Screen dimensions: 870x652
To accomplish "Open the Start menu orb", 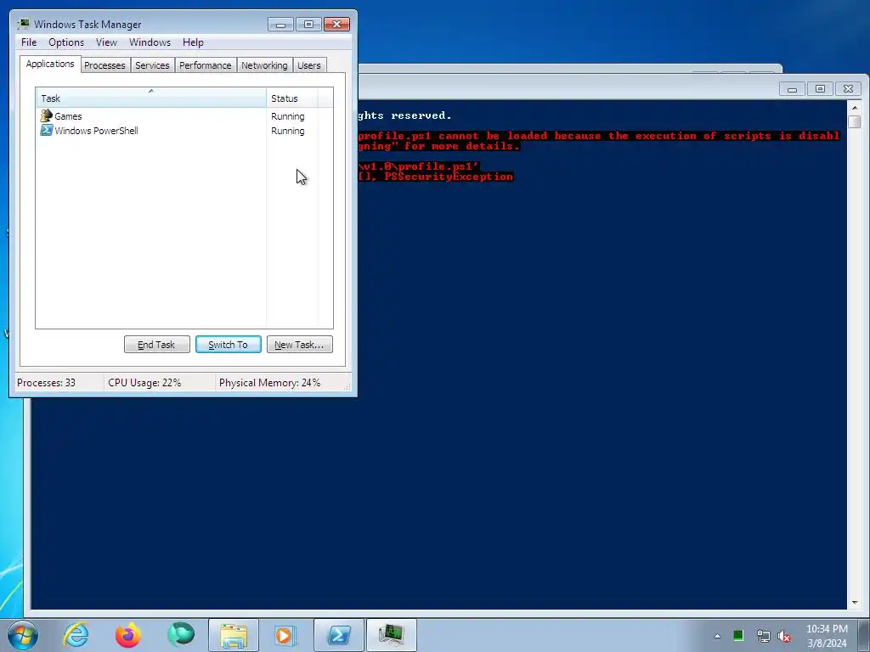I will (x=23, y=635).
